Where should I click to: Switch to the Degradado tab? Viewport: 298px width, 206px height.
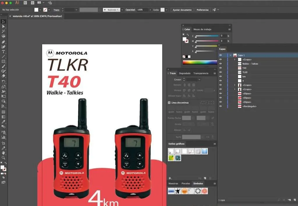pyautogui.click(x=185, y=73)
